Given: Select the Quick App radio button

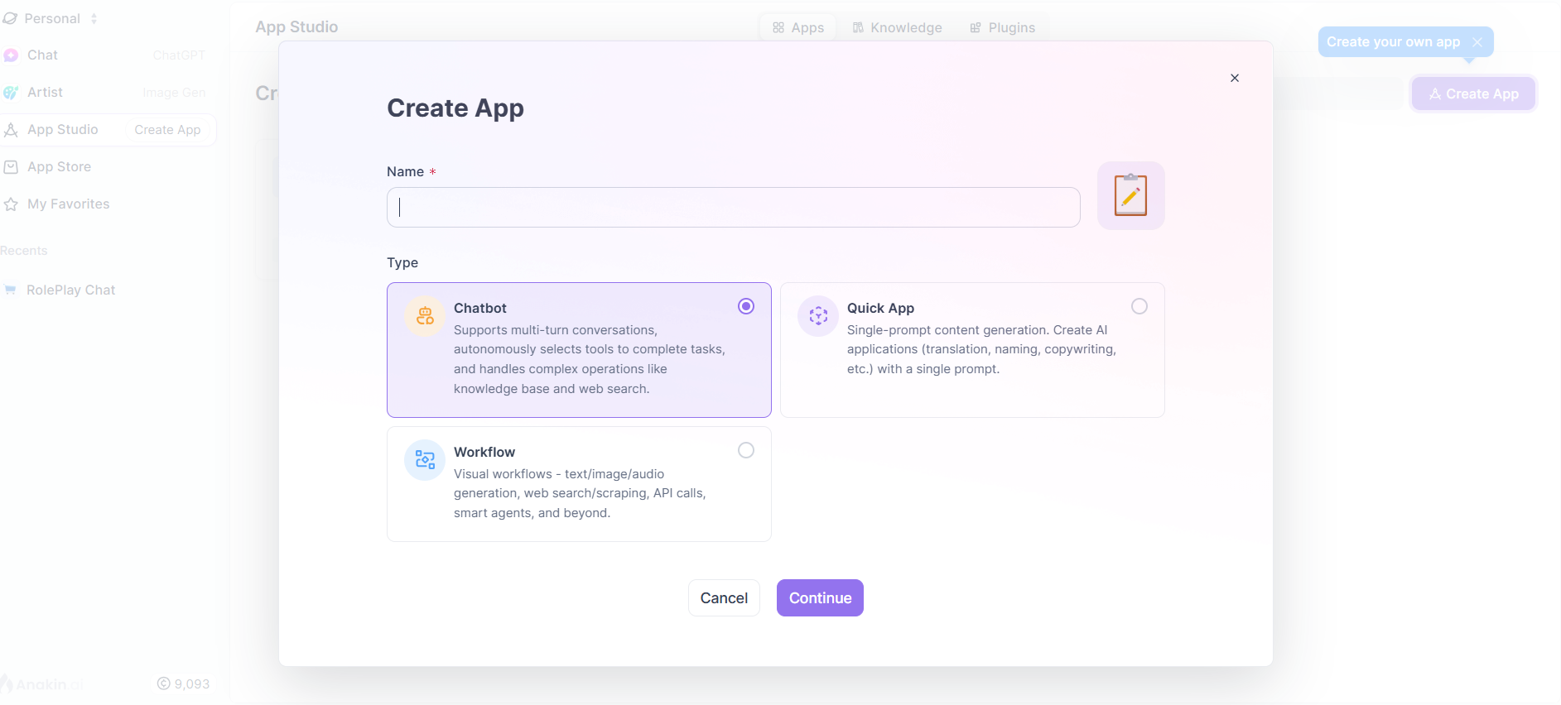Looking at the screenshot, I should coord(1139,306).
